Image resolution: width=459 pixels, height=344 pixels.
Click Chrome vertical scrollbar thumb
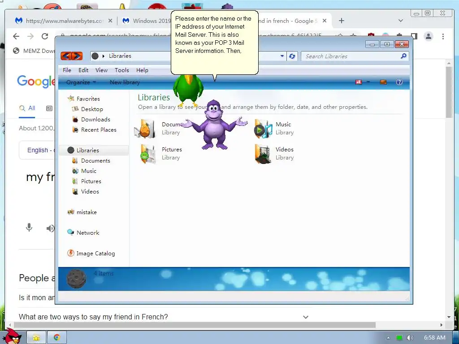[449, 92]
